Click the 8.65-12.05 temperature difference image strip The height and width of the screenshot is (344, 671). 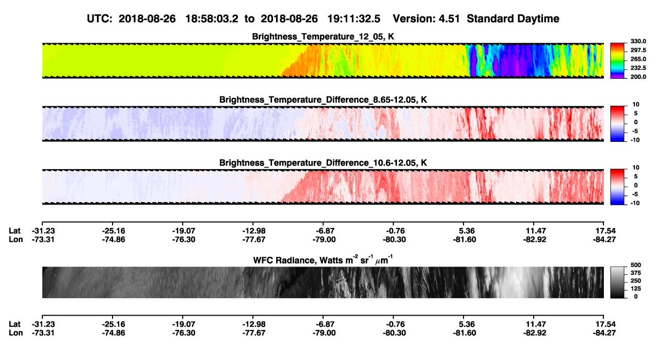tap(323, 123)
